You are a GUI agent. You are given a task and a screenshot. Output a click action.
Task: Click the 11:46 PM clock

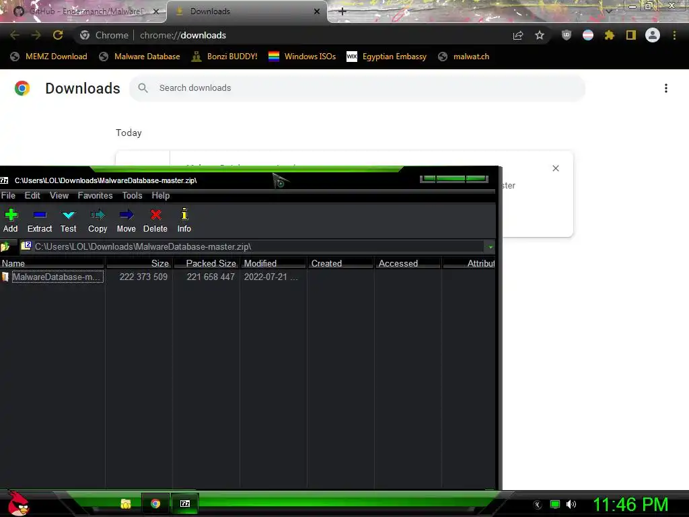[x=630, y=505]
